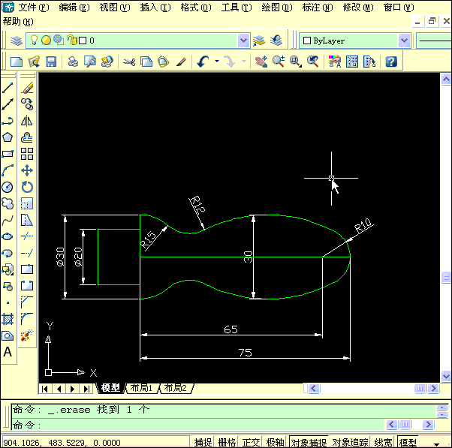Click the Pan realtime hand icon

[x=261, y=62]
